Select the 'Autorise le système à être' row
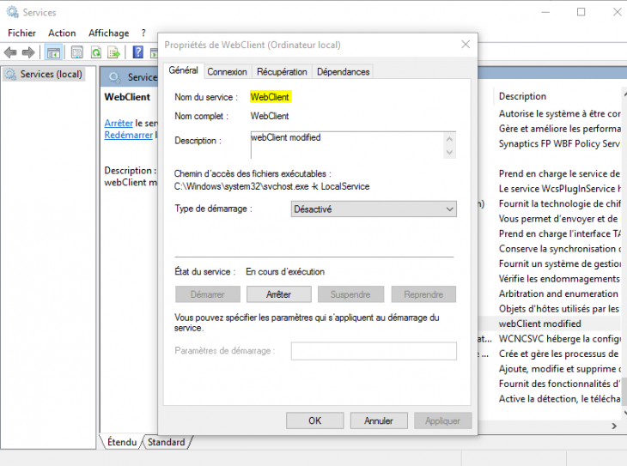Viewport: 627px width, 466px height. click(x=559, y=114)
